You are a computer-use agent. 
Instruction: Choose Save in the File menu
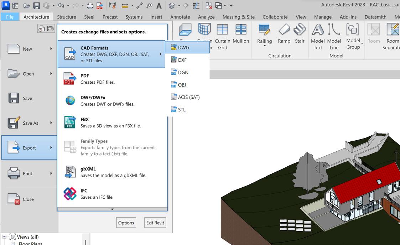point(30,98)
